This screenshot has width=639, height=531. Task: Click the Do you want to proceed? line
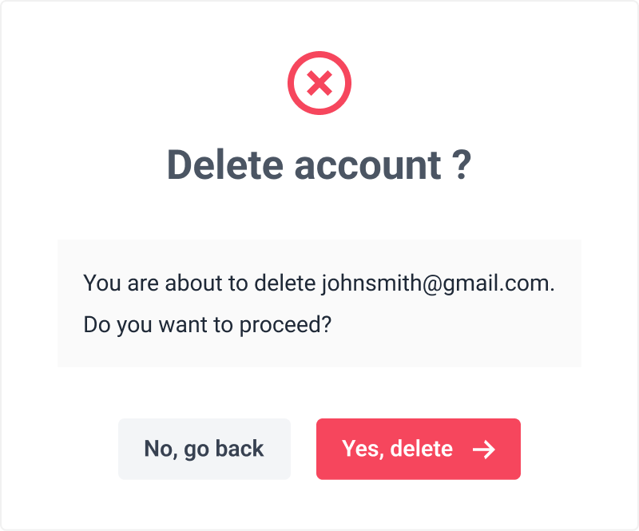pos(208,324)
